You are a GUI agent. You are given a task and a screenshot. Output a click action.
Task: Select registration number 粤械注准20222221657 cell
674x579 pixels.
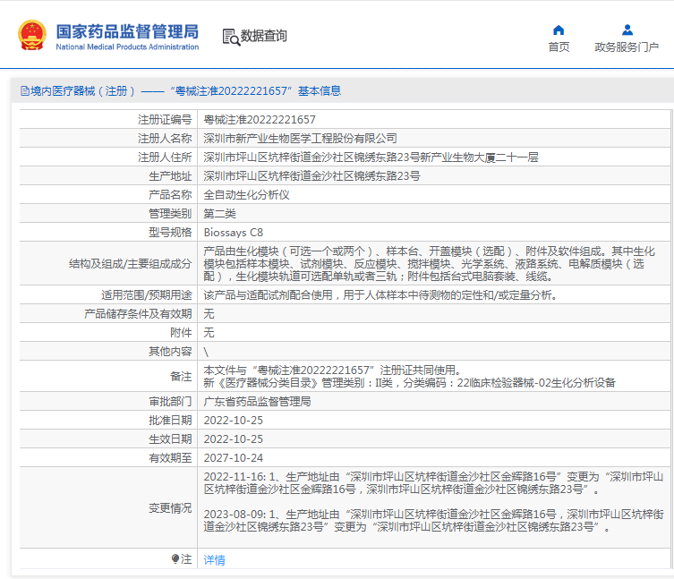260,120
